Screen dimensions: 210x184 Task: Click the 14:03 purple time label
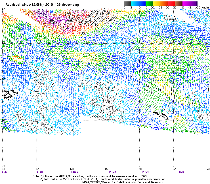pos(112,172)
